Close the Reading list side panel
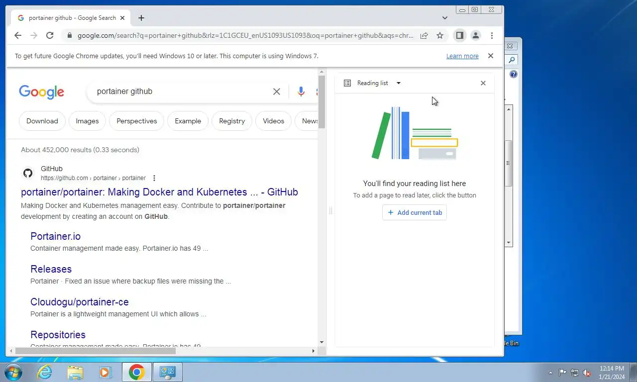This screenshot has width=637, height=382. tap(483, 83)
